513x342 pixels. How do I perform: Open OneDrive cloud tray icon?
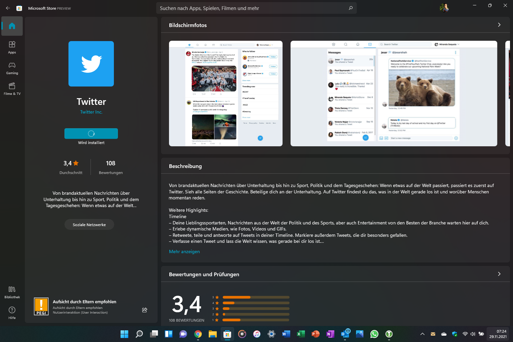[444, 334]
